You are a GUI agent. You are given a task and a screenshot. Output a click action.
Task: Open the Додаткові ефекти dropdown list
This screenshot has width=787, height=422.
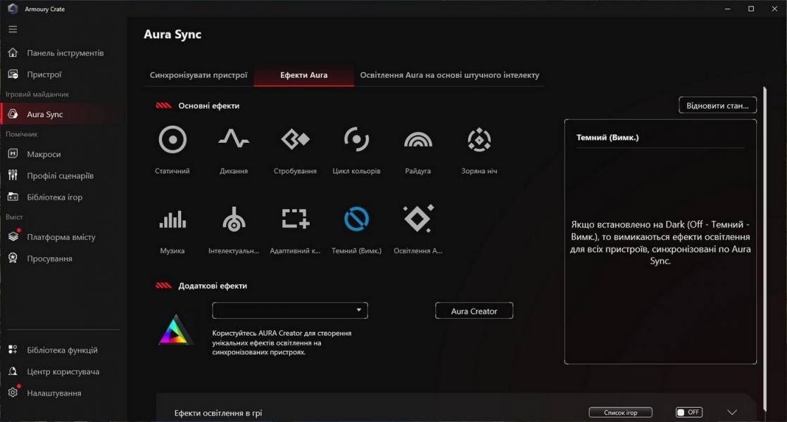pyautogui.click(x=290, y=310)
